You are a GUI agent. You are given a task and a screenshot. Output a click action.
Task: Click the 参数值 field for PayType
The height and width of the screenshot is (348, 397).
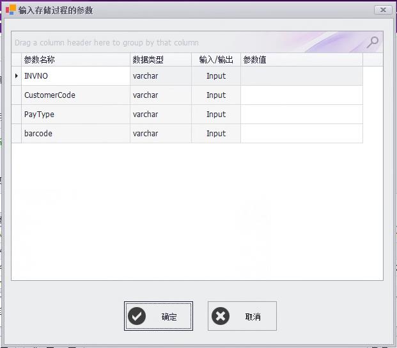[x=302, y=115]
